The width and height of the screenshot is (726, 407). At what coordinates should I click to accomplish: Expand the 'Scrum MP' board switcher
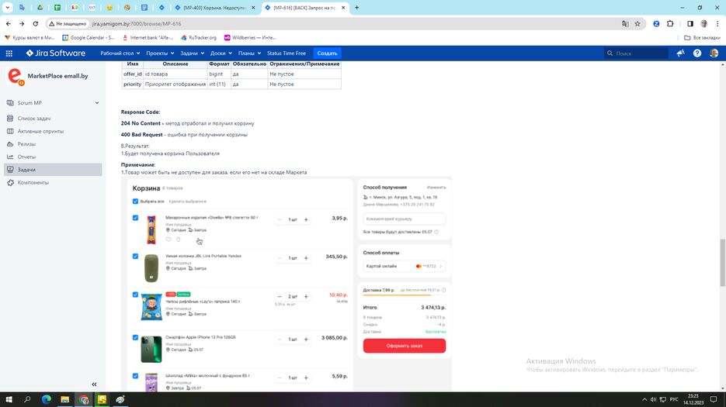(53, 102)
